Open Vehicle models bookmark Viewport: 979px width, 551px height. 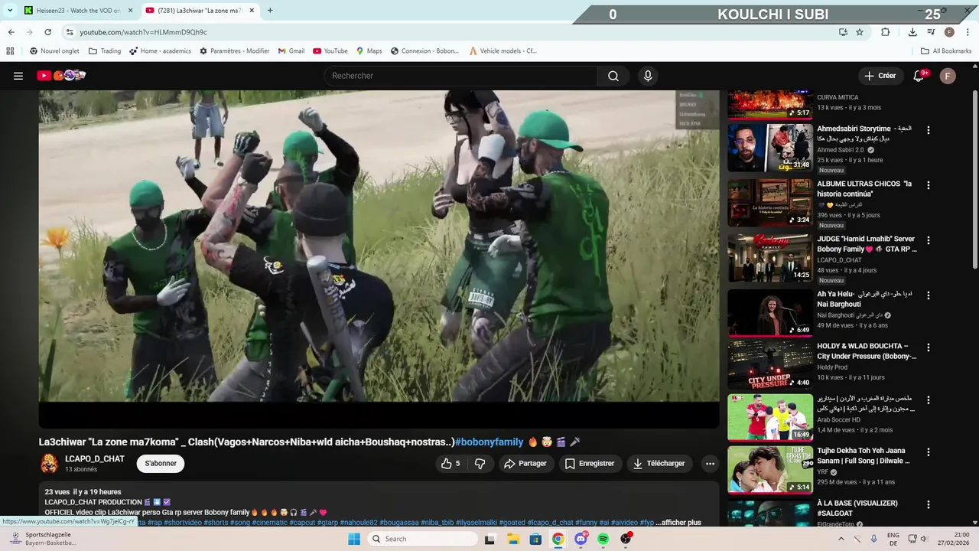tap(503, 51)
